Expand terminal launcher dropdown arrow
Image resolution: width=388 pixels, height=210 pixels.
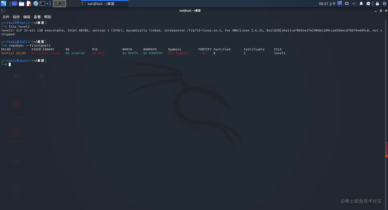(x=47, y=4)
